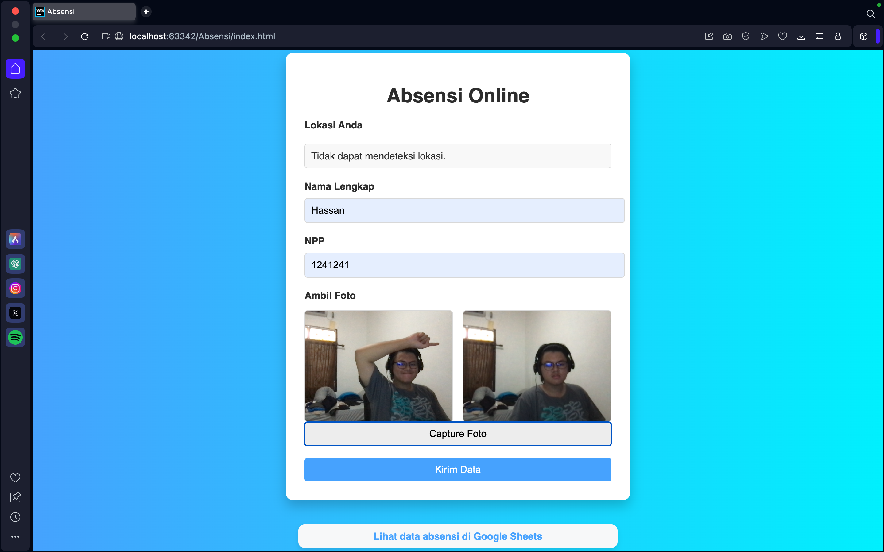884x552 pixels.
Task: Open Lihat data absensi di Google Sheets link
Action: tap(458, 536)
